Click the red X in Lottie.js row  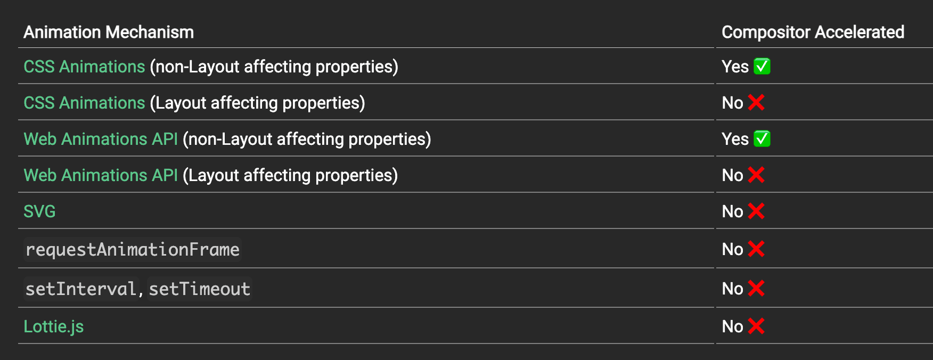click(756, 326)
